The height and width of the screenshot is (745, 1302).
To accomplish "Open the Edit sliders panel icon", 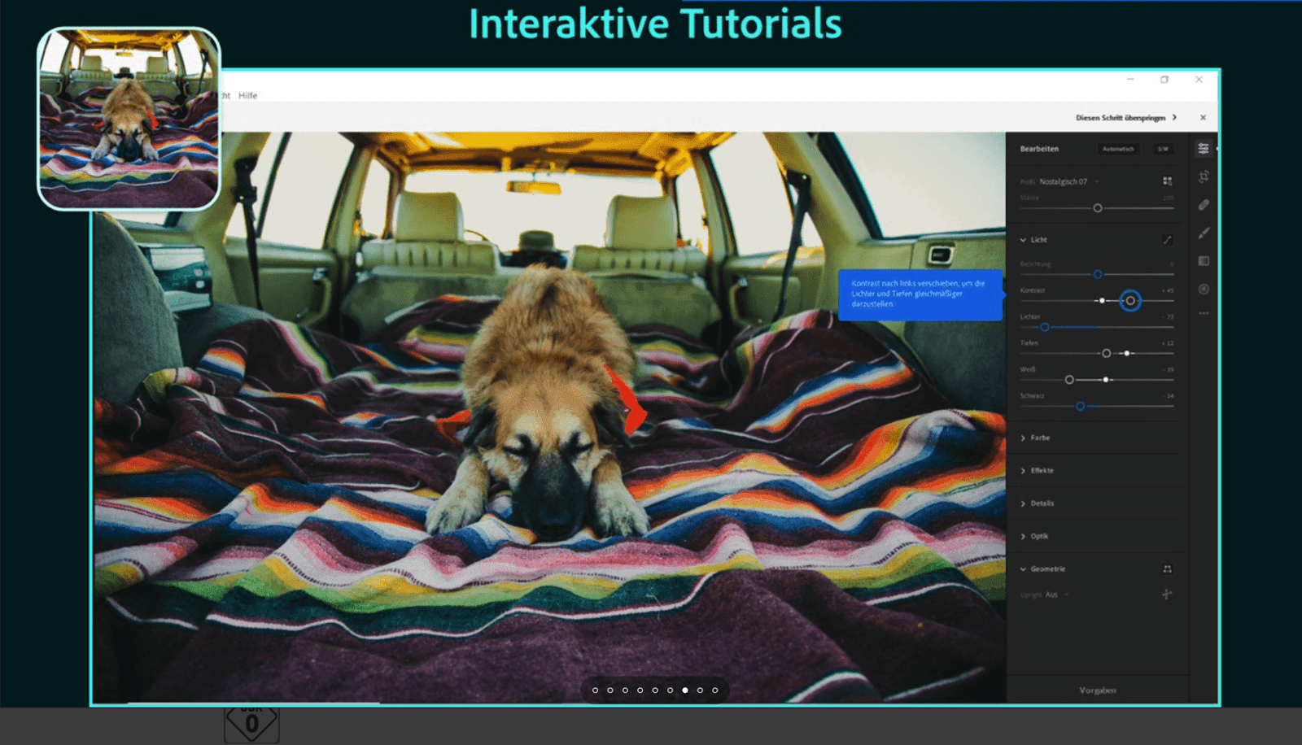I will (x=1204, y=148).
